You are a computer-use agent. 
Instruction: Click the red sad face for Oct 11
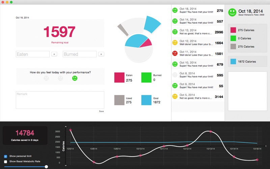175,53
